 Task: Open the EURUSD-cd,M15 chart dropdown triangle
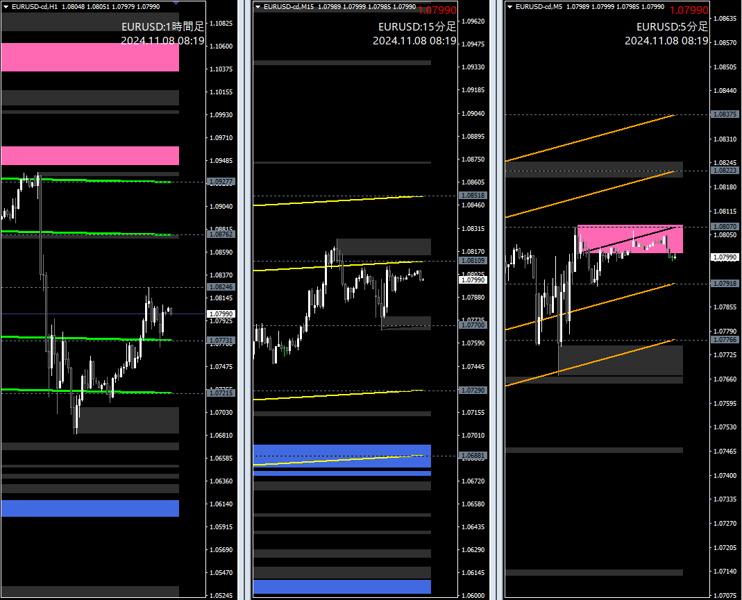point(258,7)
